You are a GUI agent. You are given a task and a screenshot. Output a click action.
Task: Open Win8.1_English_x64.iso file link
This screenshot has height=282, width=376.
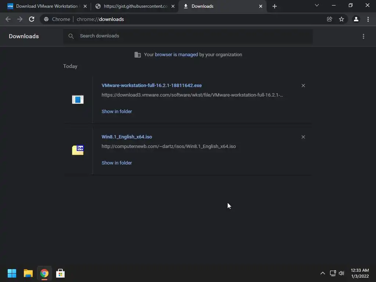point(127,137)
